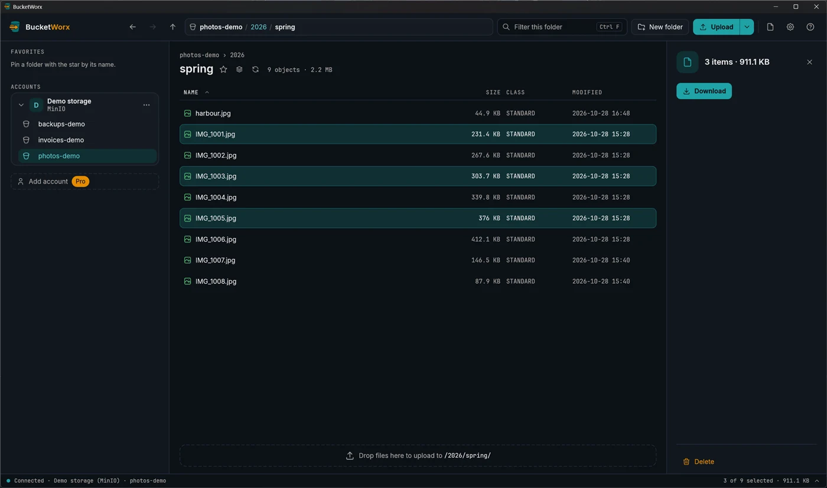Click the image icon of IMG_1008.jpg
Screen dimensions: 827x488
tap(187, 281)
